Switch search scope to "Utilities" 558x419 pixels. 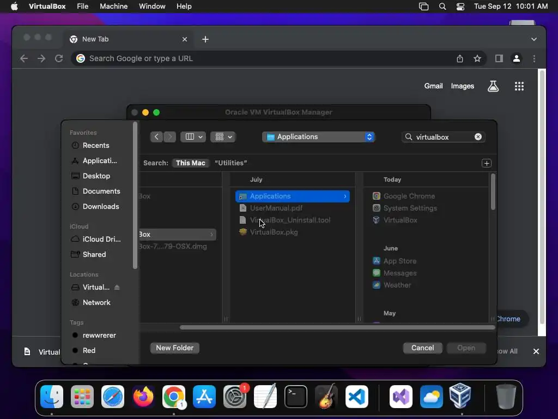[x=231, y=163]
